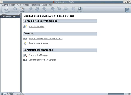The height and width of the screenshot is (95, 131).
Task: Open the Crear una nueva cuenta link
Action: pyautogui.click(x=39, y=43)
